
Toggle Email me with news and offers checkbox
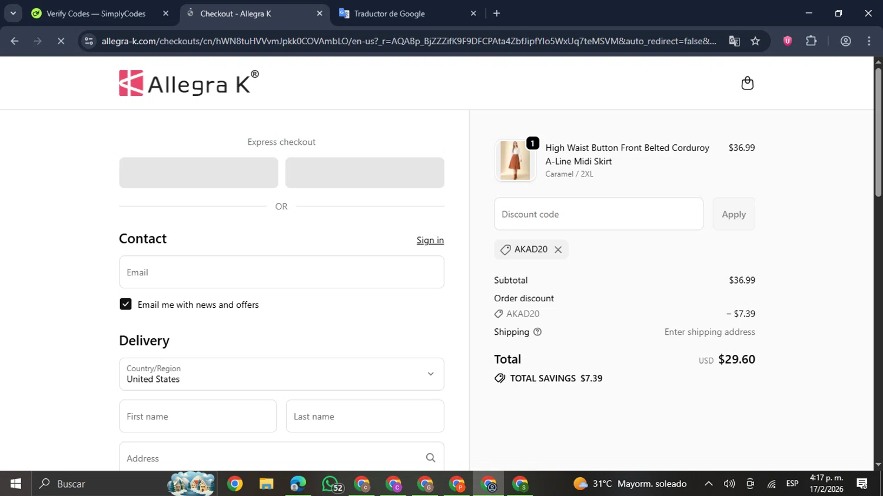(125, 304)
